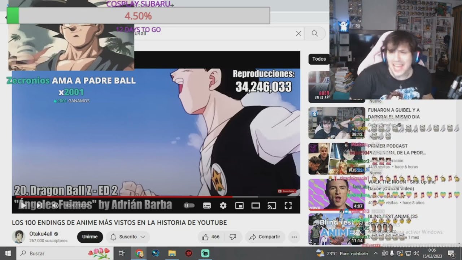Image resolution: width=462 pixels, height=260 pixels.
Task: Clear the YouTube search box
Action: coord(298,34)
